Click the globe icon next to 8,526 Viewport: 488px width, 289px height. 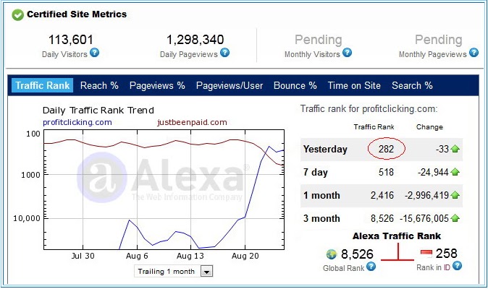pyautogui.click(x=332, y=254)
